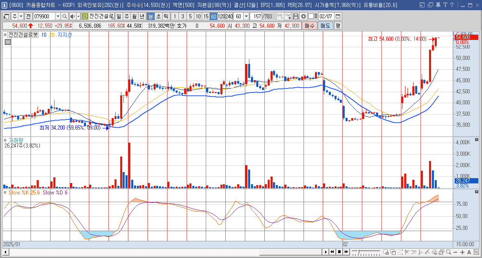Click the dashed rectangle chart selection icon
The width and height of the screenshot is (482, 258).
click(x=400, y=252)
